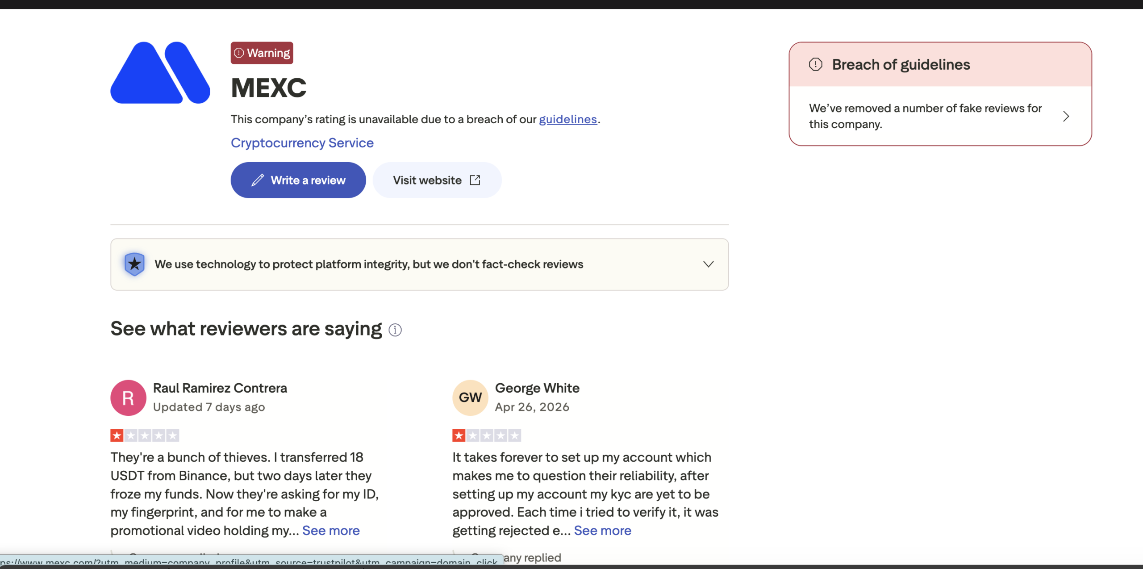Click the MEXC blue logo
This screenshot has height=569, width=1143.
160,73
